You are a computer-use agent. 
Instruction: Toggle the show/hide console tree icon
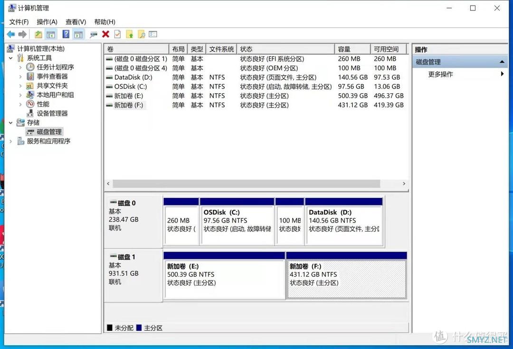pyautogui.click(x=51, y=34)
